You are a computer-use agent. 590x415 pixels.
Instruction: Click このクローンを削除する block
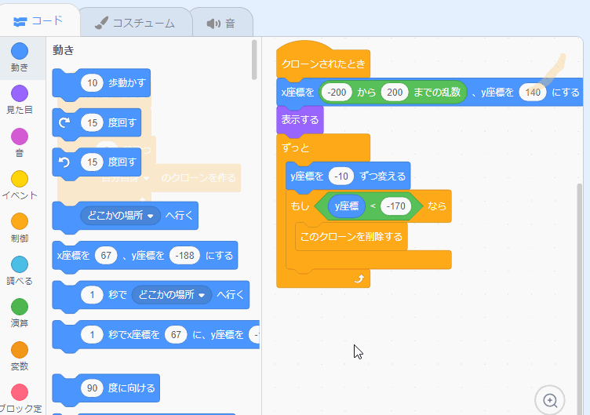[351, 237]
